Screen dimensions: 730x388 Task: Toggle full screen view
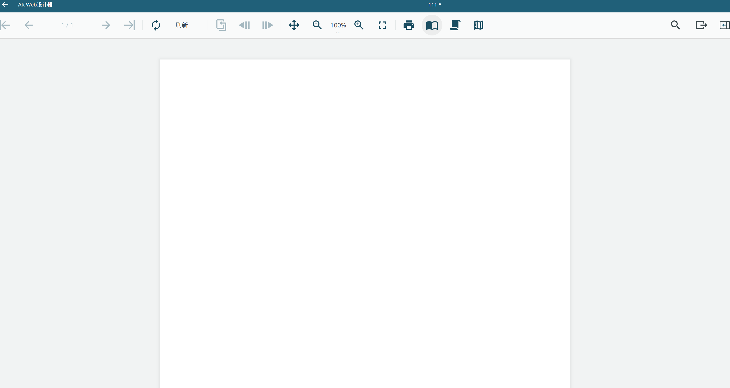(382, 25)
